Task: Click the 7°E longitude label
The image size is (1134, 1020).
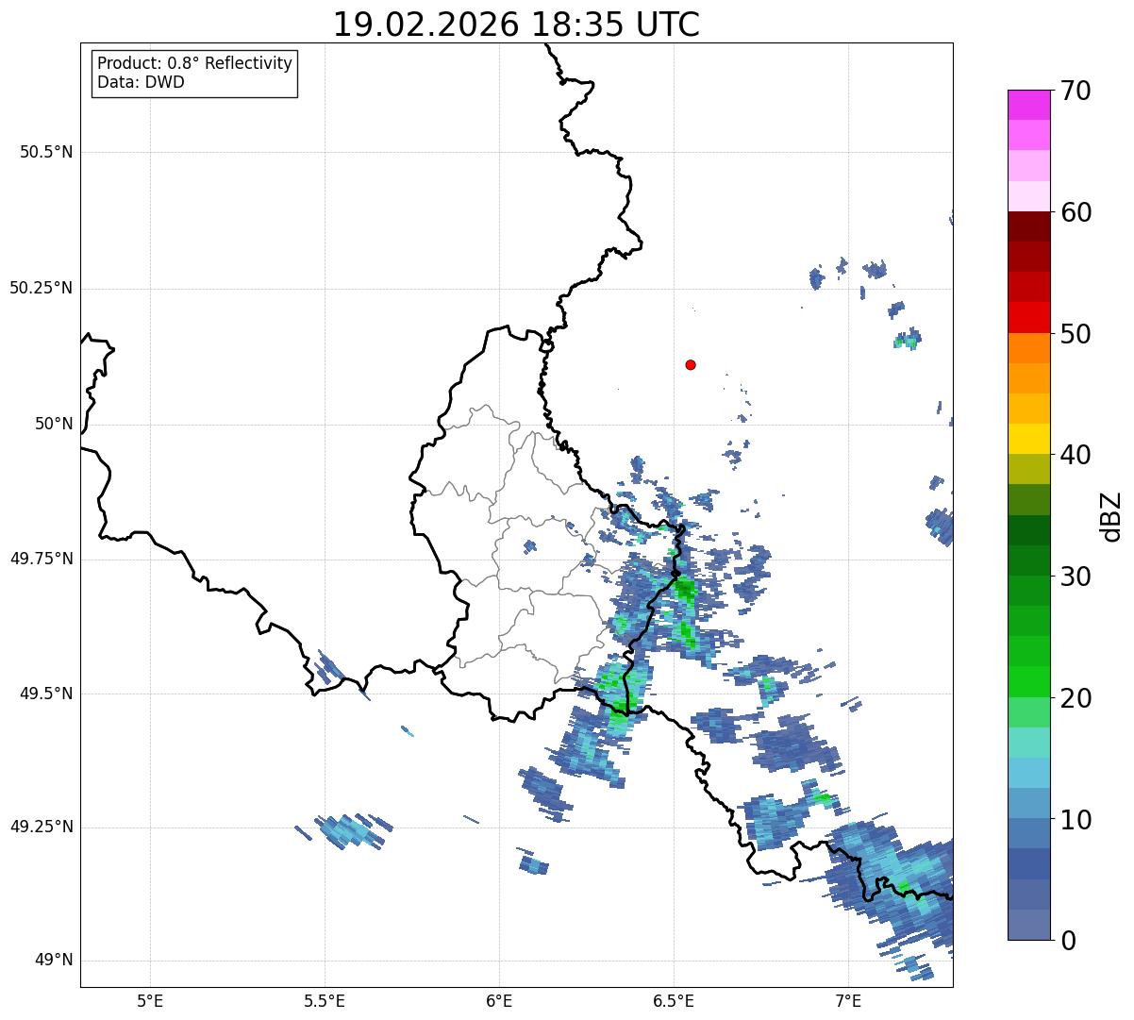Action: click(848, 1000)
